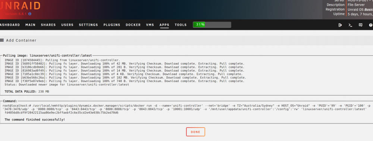Click the 31% progress bar
Image resolution: width=373 pixels, height=141 pixels.
coord(212,25)
